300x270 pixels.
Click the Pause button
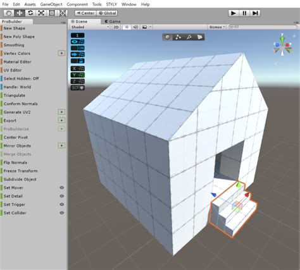tap(244, 13)
